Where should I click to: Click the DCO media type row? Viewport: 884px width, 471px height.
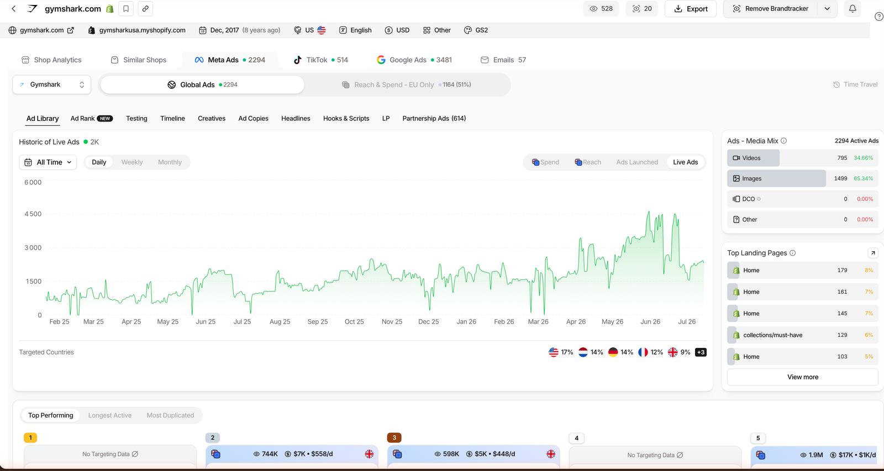[803, 199]
